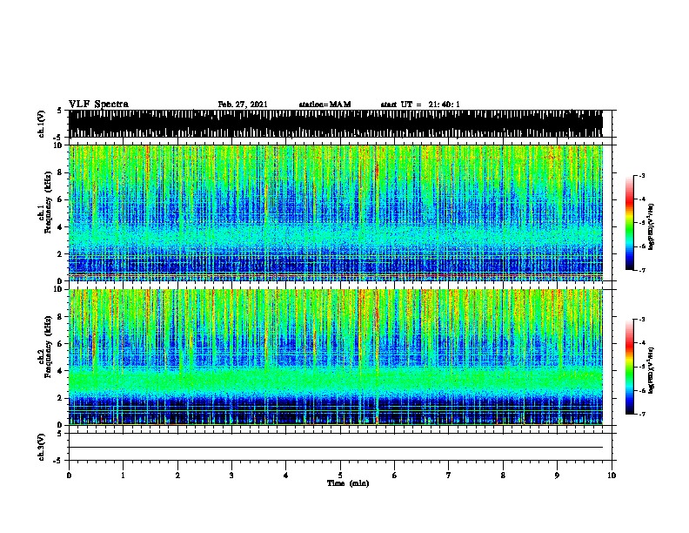The image size is (689, 533).
Task: Click the ch.1 spectrogram color bar
Action: coord(629,223)
